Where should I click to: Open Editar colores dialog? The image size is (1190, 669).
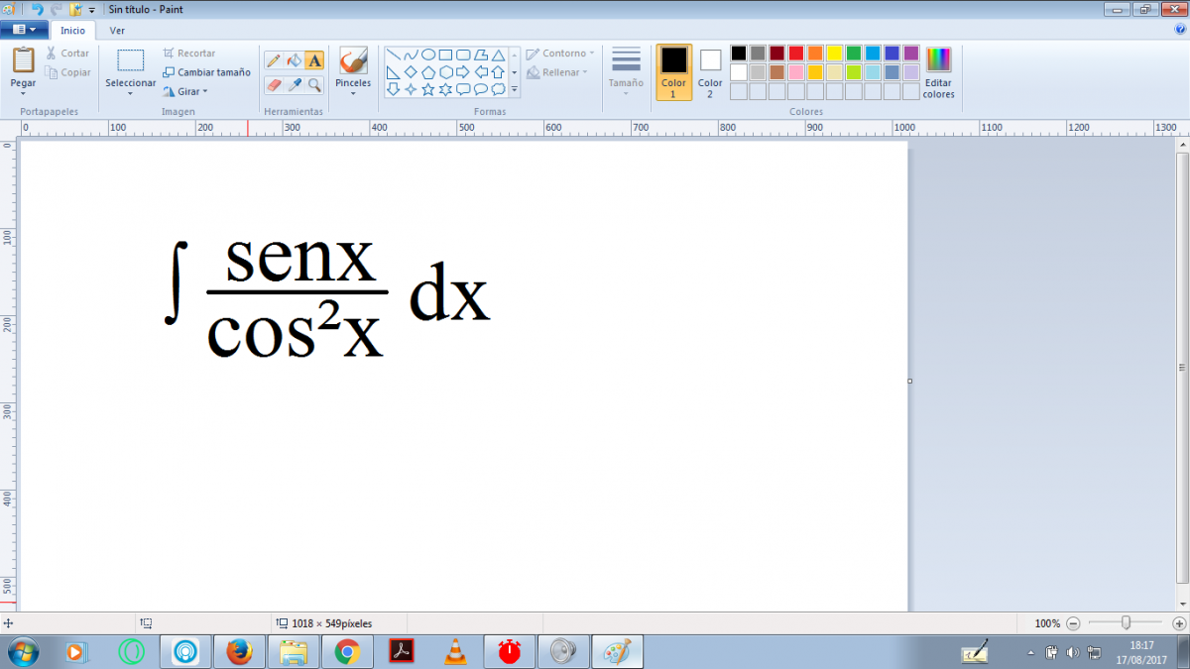938,72
